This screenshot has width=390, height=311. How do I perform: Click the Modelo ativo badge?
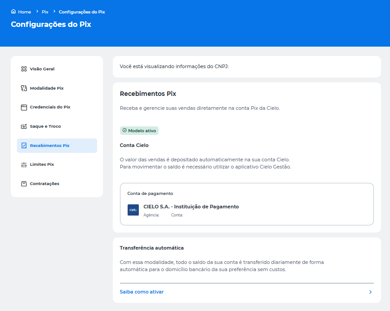(139, 130)
